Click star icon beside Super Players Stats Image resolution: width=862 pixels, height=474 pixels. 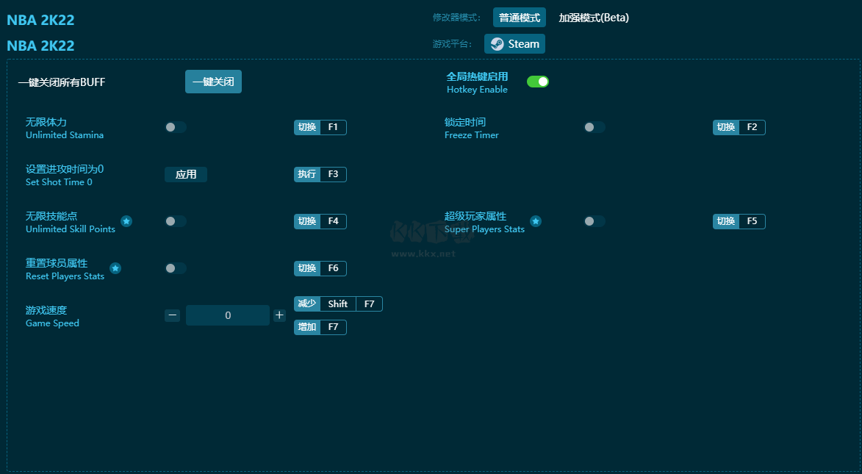(536, 221)
